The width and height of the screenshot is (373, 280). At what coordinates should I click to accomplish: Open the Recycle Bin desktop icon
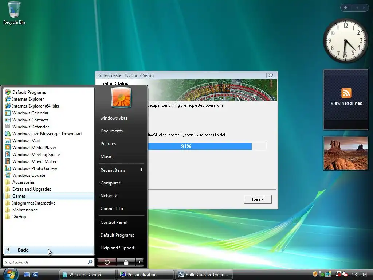14,13
